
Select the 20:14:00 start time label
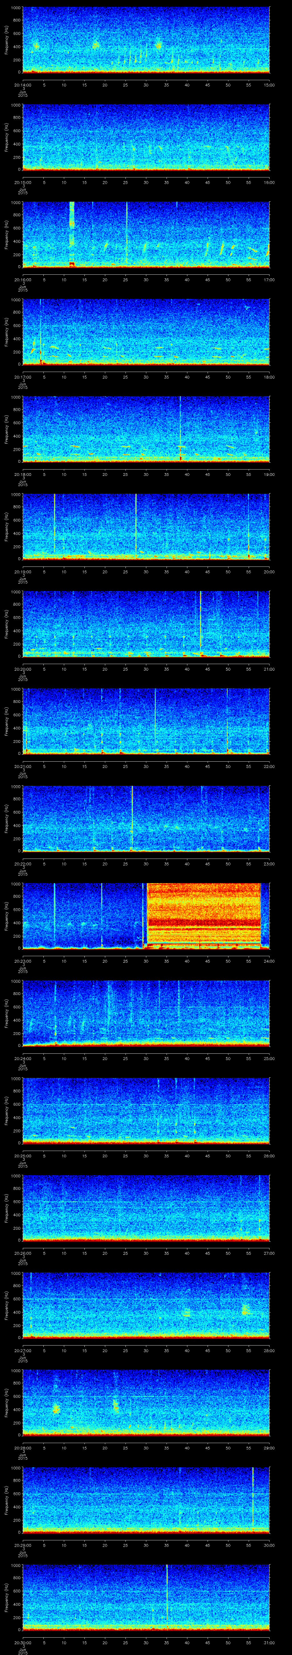(x=23, y=84)
